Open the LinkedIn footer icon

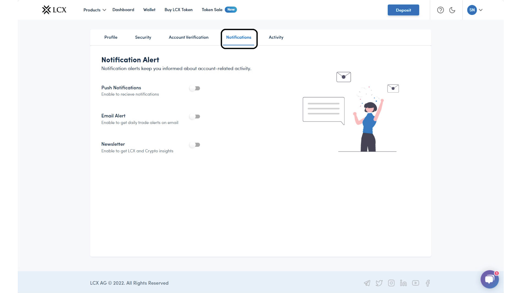click(403, 283)
